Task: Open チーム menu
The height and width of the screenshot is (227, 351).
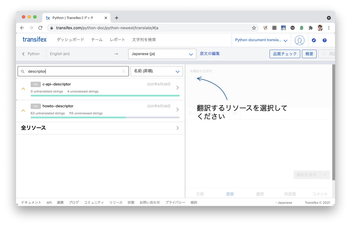Action: (x=97, y=40)
